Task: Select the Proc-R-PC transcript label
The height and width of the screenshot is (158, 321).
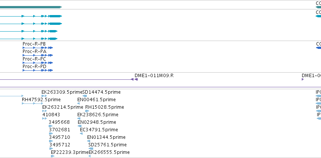Action: tap(34, 59)
